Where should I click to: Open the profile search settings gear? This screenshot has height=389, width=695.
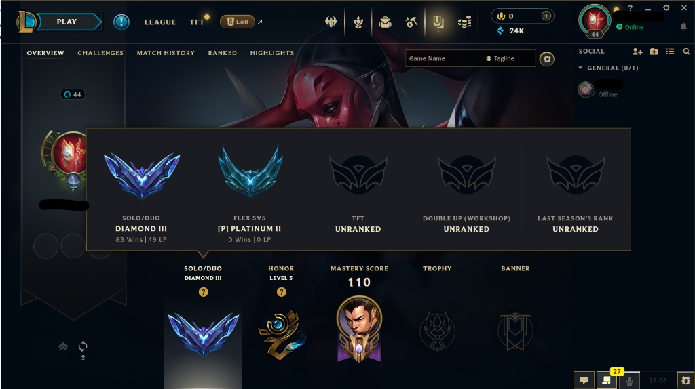tap(547, 59)
